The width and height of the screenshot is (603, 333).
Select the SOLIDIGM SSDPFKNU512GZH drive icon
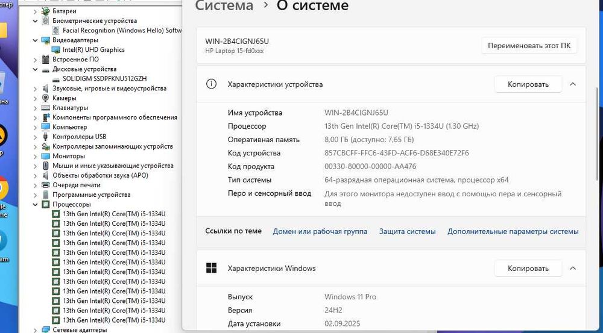(55, 79)
